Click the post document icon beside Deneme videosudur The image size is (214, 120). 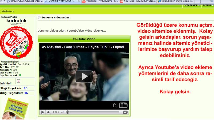point(39,18)
